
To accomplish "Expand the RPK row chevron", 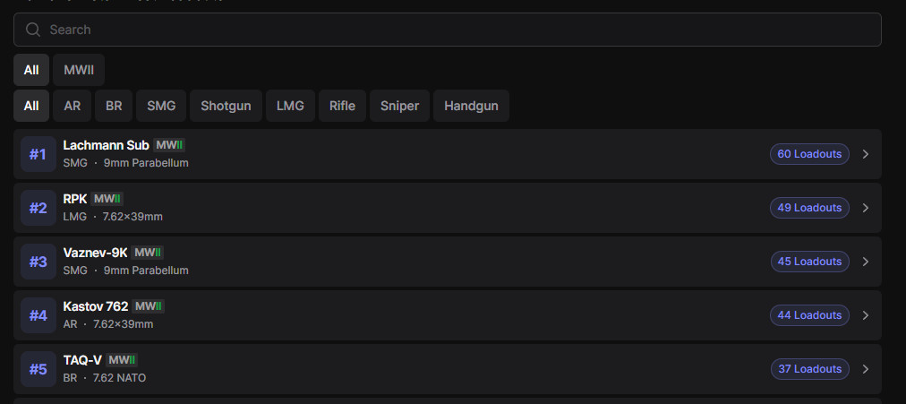I will coord(865,208).
